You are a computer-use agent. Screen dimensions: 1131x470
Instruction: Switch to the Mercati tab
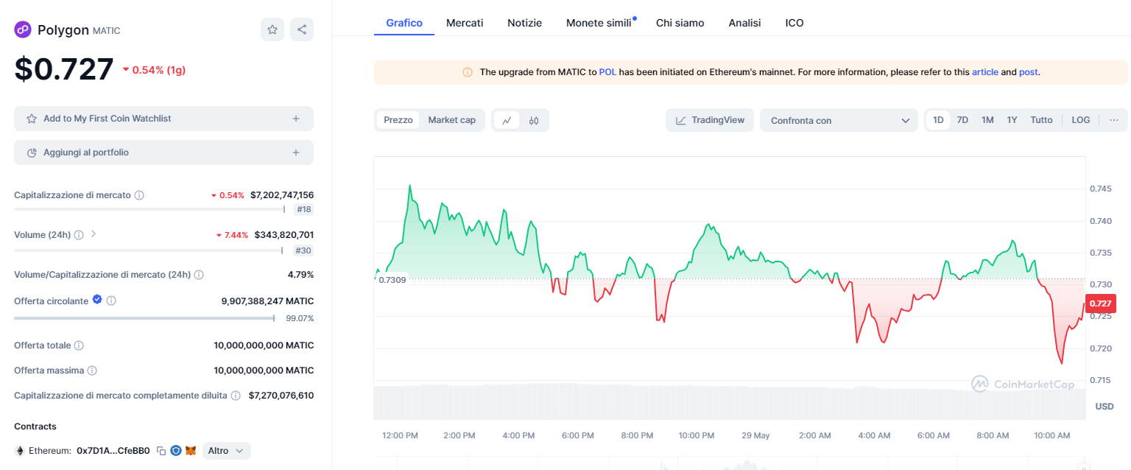pyautogui.click(x=465, y=23)
